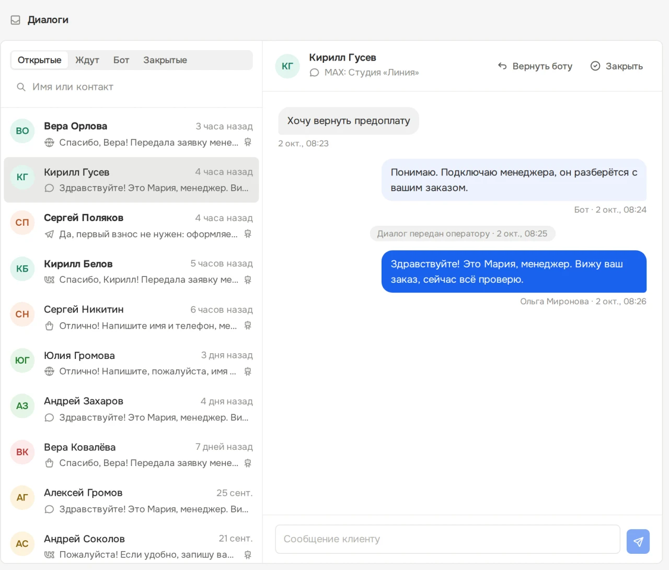Click the АЗ avatar of Андрей Захаров
The height and width of the screenshot is (570, 669).
point(22,406)
